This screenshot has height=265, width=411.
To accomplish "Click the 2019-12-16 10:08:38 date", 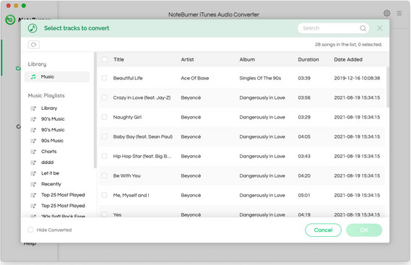I will point(357,78).
